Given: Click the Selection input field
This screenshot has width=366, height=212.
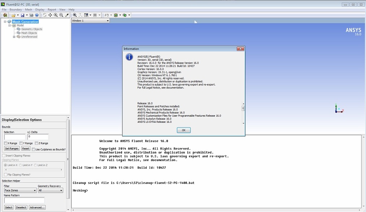Looking at the screenshot, I should 15,137.
